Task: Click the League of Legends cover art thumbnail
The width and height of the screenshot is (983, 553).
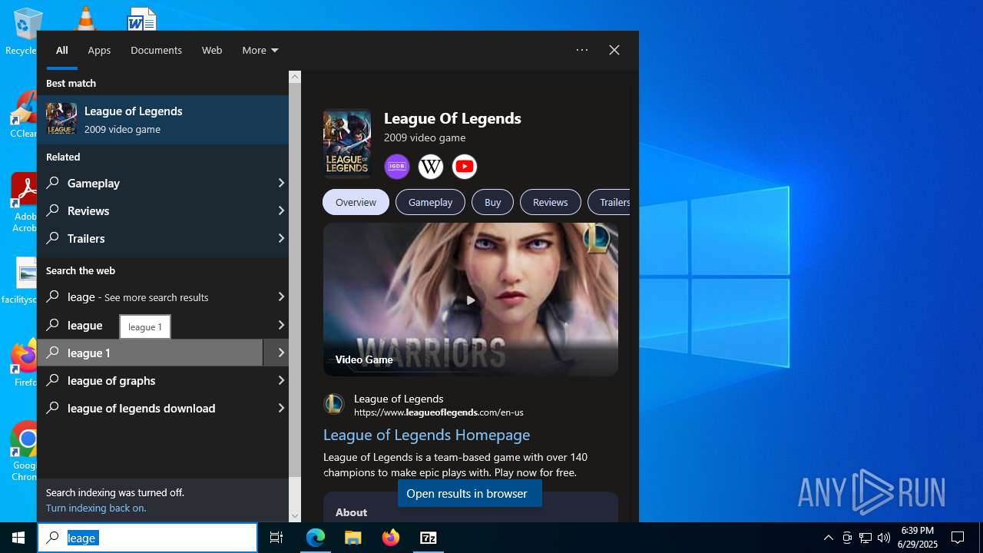Action: point(347,144)
